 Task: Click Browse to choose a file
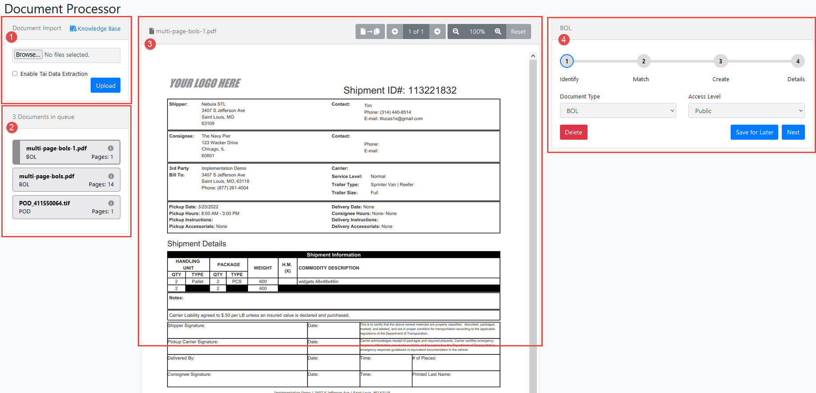(x=28, y=55)
